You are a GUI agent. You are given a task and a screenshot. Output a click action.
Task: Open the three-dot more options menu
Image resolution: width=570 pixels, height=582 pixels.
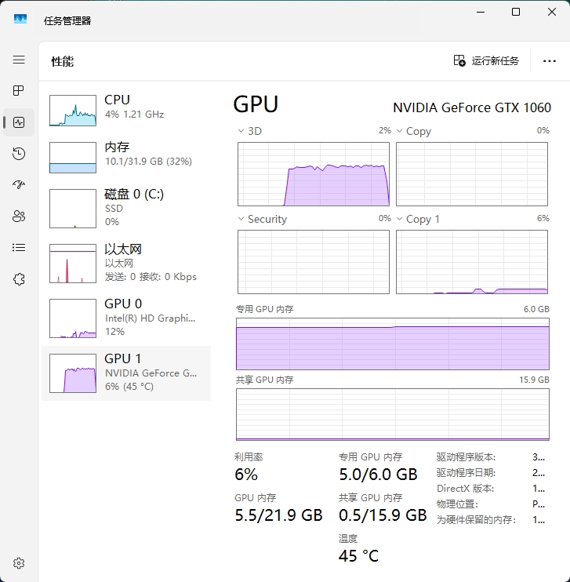[549, 61]
